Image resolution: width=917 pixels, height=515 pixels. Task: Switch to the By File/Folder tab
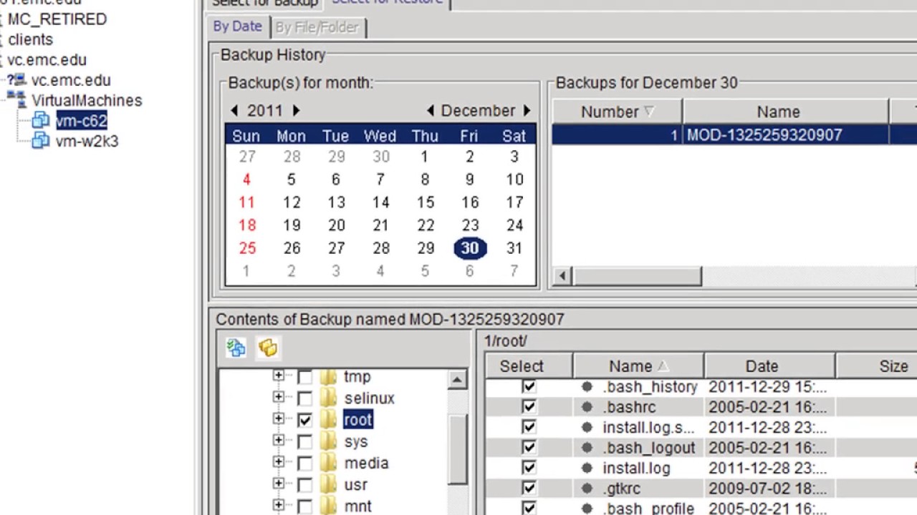[x=317, y=27]
